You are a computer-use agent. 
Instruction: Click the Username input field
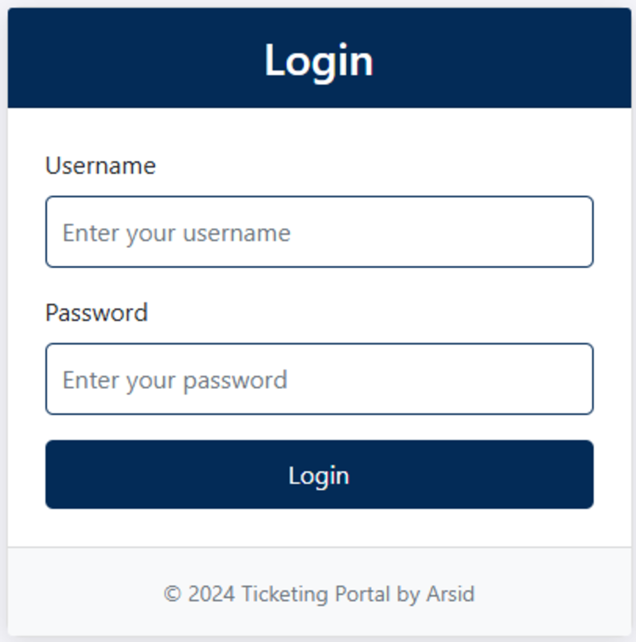[x=319, y=232]
